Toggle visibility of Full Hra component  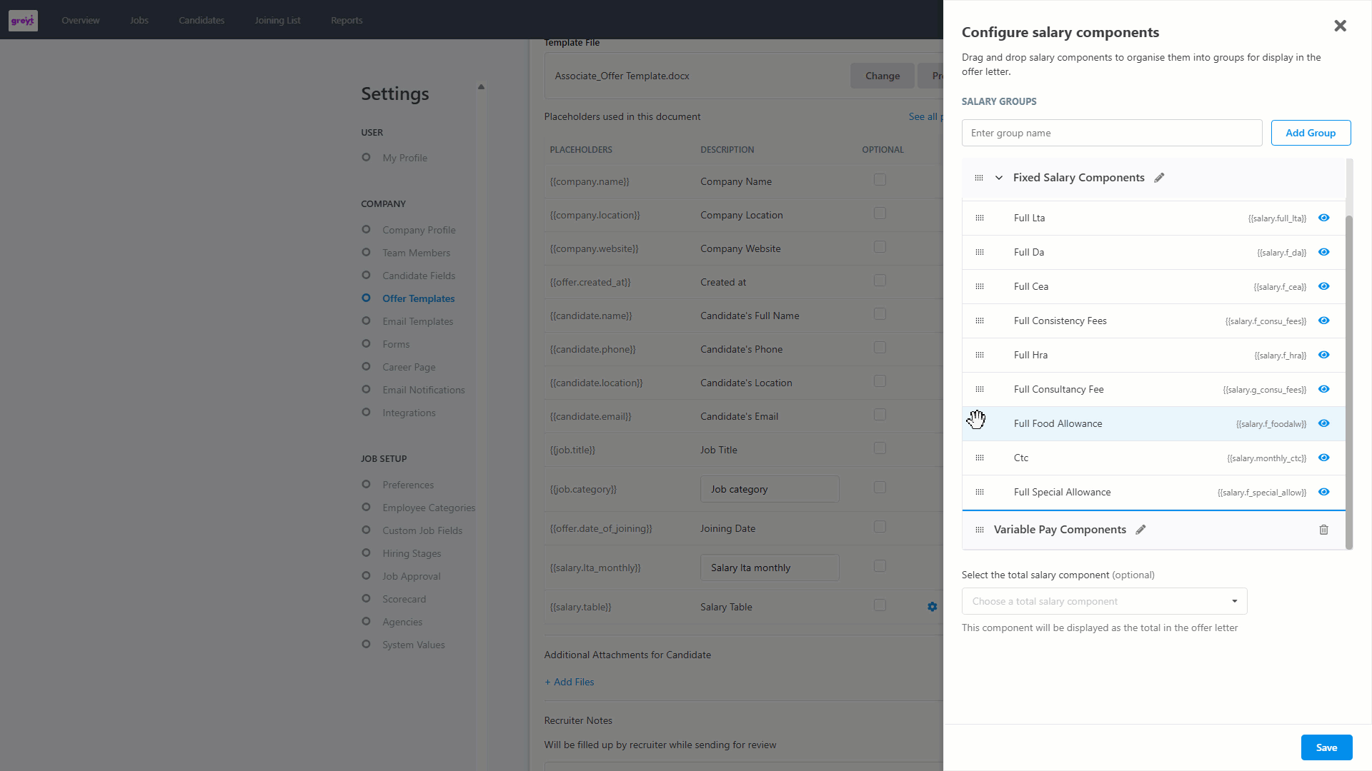(1323, 356)
